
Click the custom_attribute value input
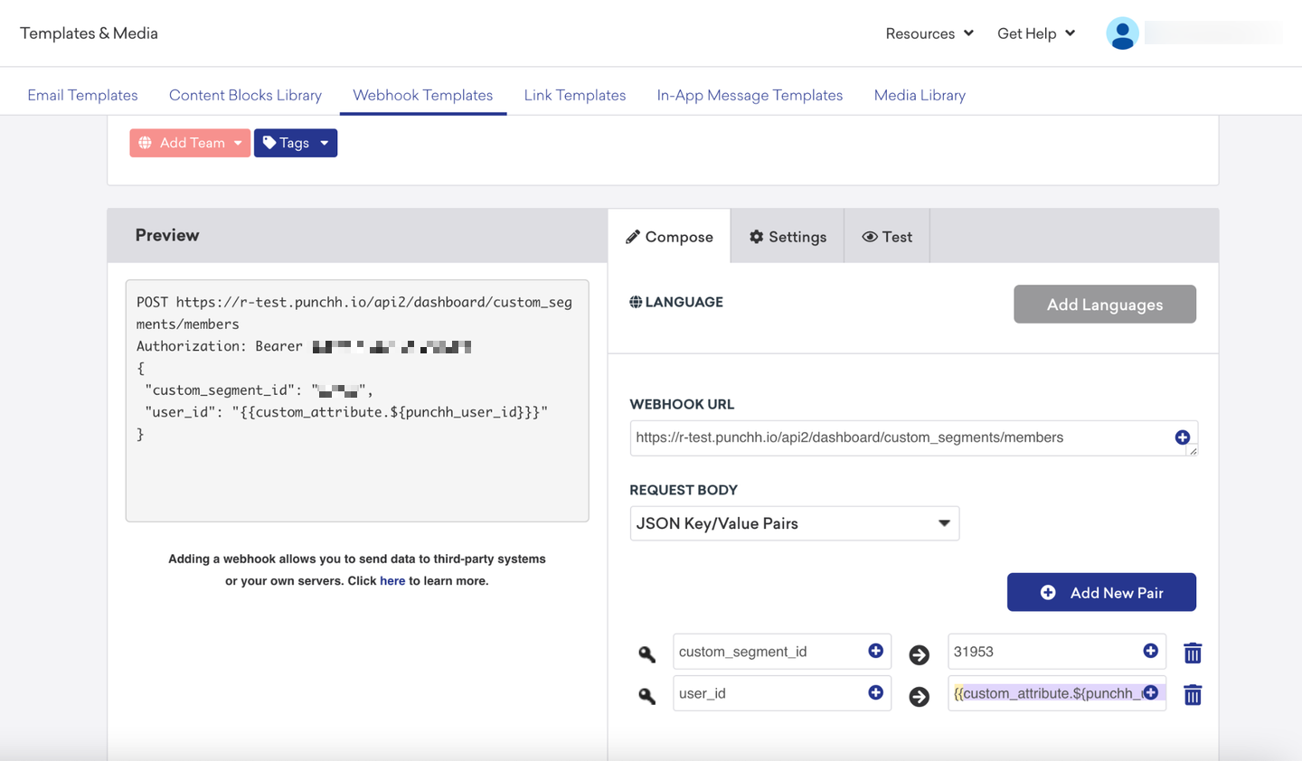point(1057,693)
